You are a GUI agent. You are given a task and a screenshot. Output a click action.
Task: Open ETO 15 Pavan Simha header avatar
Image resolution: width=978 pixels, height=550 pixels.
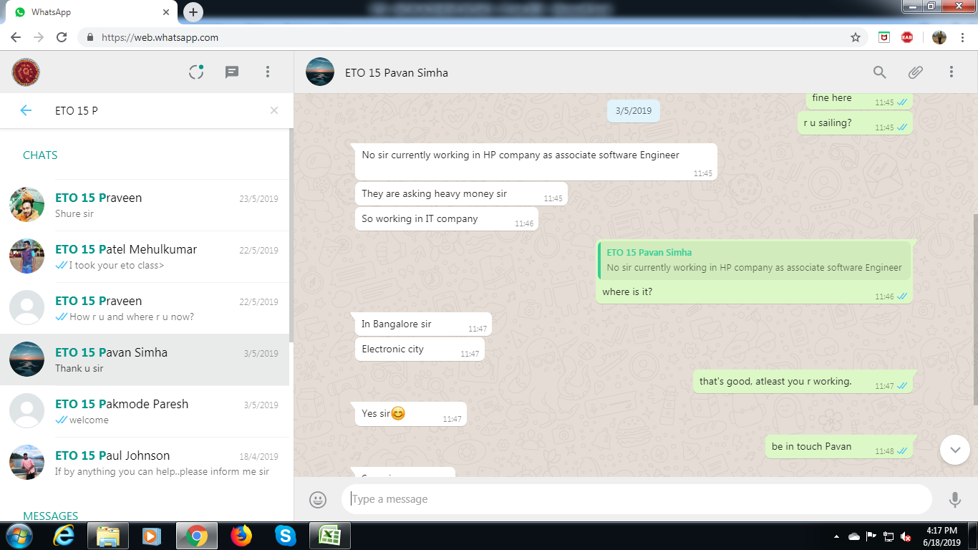click(x=320, y=72)
